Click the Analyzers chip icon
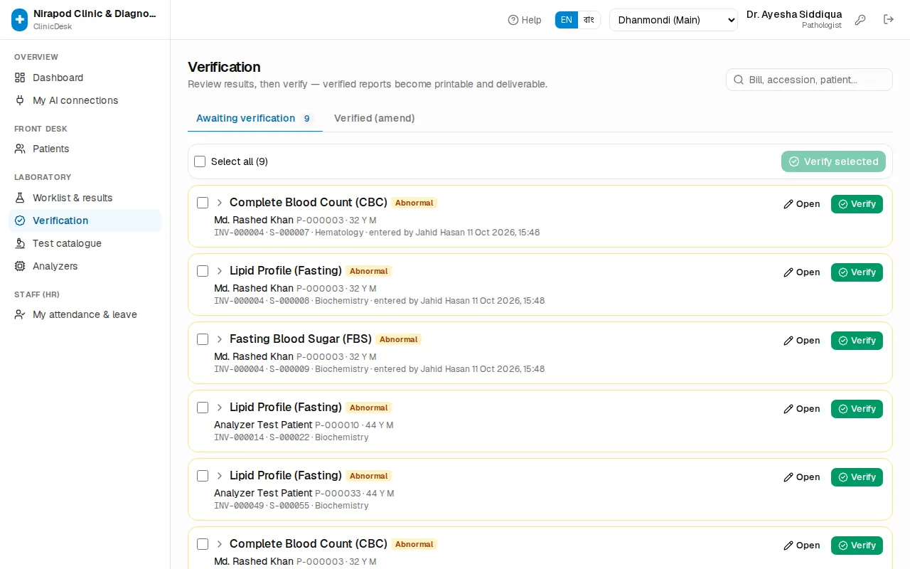 pyautogui.click(x=20, y=266)
